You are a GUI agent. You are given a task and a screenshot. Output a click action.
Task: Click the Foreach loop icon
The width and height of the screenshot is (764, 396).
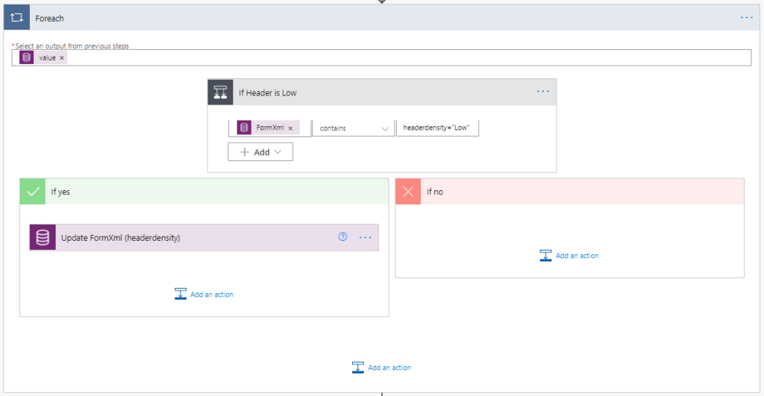(x=17, y=17)
